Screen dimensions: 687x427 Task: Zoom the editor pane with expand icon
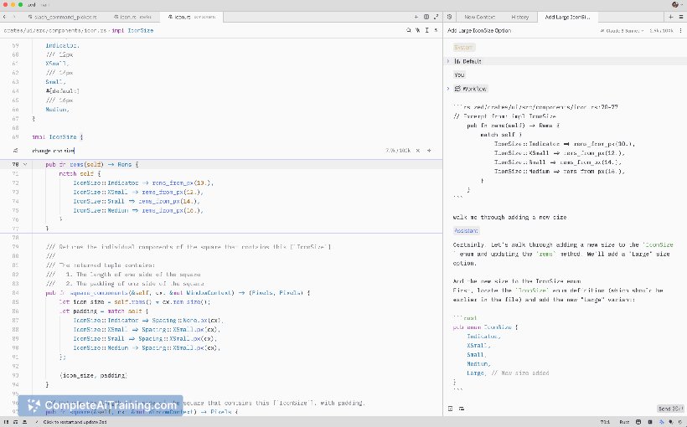pyautogui.click(x=436, y=17)
